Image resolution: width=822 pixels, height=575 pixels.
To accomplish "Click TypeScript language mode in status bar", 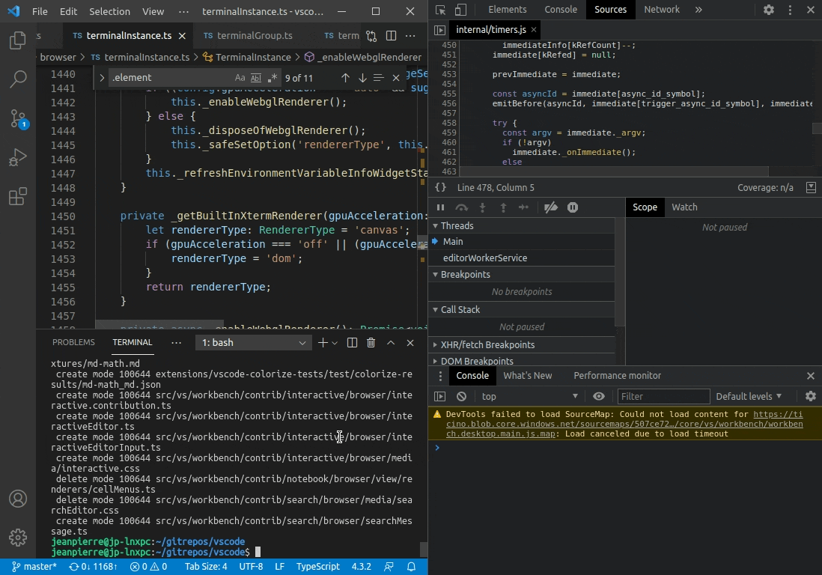I will [317, 567].
